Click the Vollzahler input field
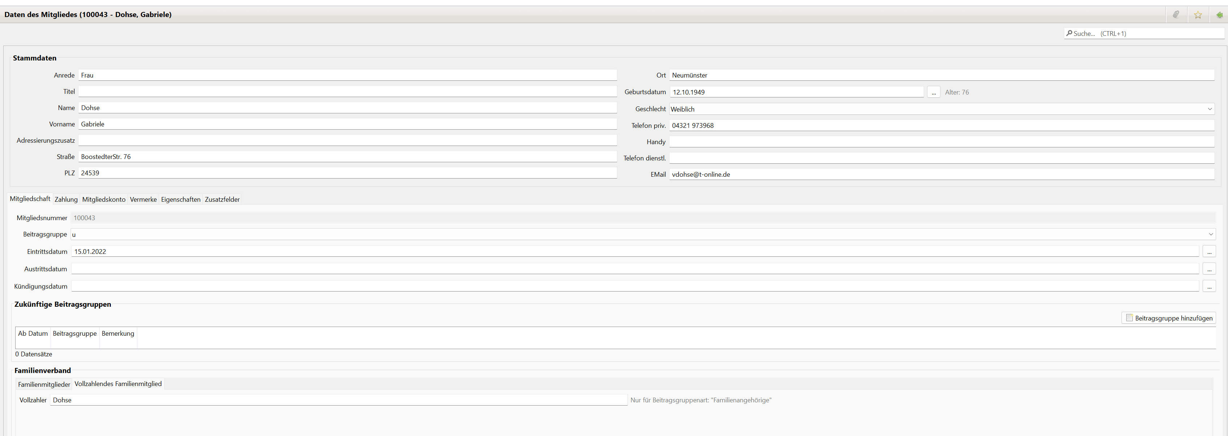Screen dimensions: 1228x436 click(339, 400)
